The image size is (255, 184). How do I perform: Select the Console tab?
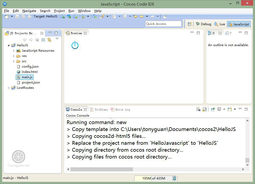pyautogui.click(x=76, y=109)
